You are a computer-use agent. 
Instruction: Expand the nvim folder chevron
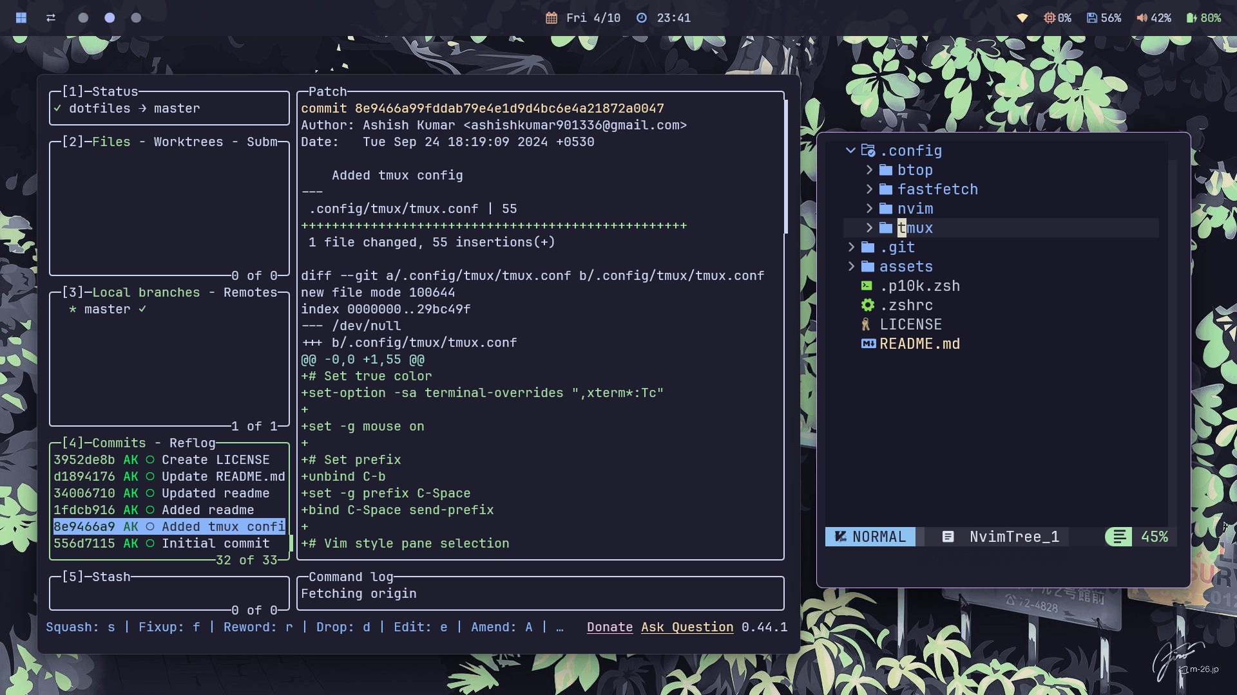869,208
